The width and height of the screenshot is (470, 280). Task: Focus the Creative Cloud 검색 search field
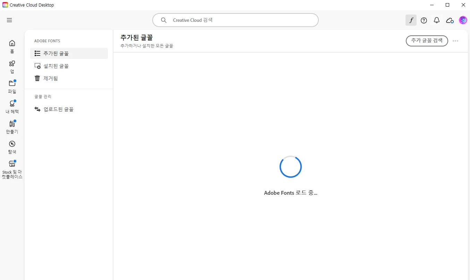pyautogui.click(x=236, y=20)
